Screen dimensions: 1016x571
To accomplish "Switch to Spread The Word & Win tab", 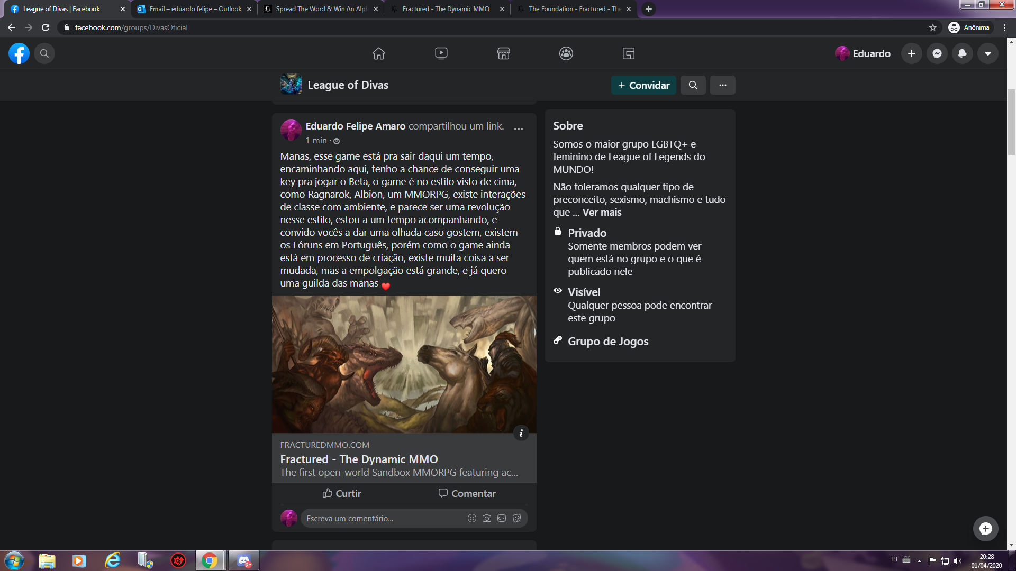I will click(321, 9).
